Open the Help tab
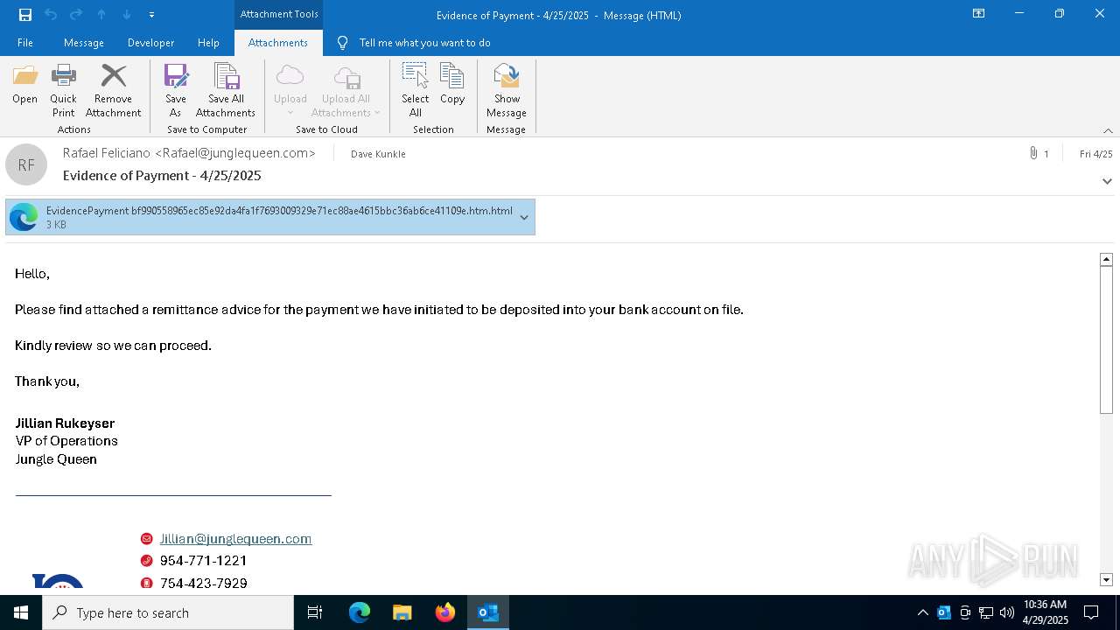Viewport: 1120px width, 630px height. 208,43
